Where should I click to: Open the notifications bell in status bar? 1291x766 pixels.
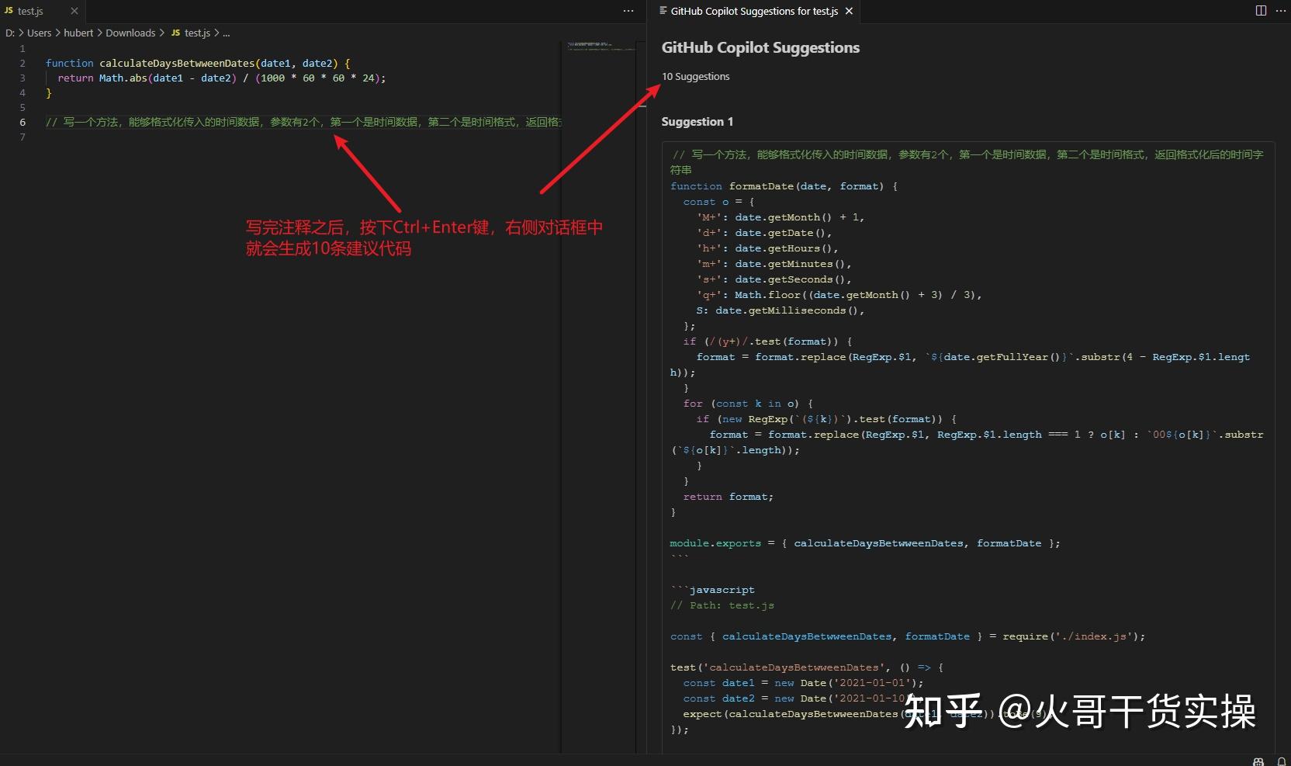pyautogui.click(x=1281, y=761)
